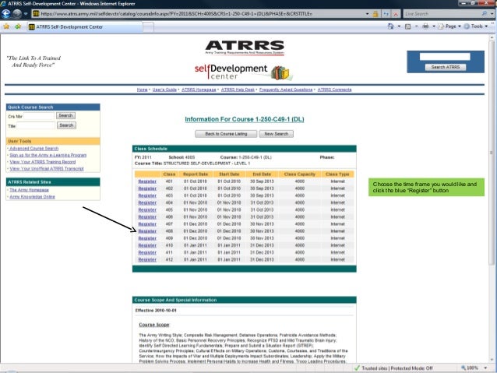Image resolution: width=497 pixels, height=373 pixels.
Task: Click the Title input field
Action: pyautogui.click(x=36, y=126)
